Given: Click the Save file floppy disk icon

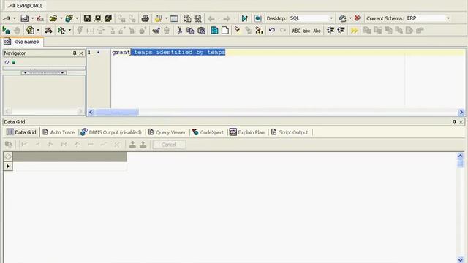Looking at the screenshot, I should coord(87,18).
